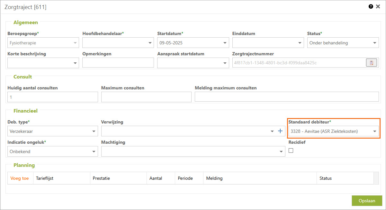Open Aanspraak startdatum dropdown
Image resolution: width=386 pixels, height=210 pixels.
coord(225,63)
